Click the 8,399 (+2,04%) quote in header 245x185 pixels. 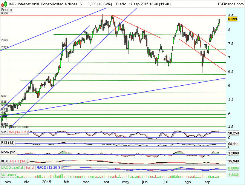(x=100, y=4)
